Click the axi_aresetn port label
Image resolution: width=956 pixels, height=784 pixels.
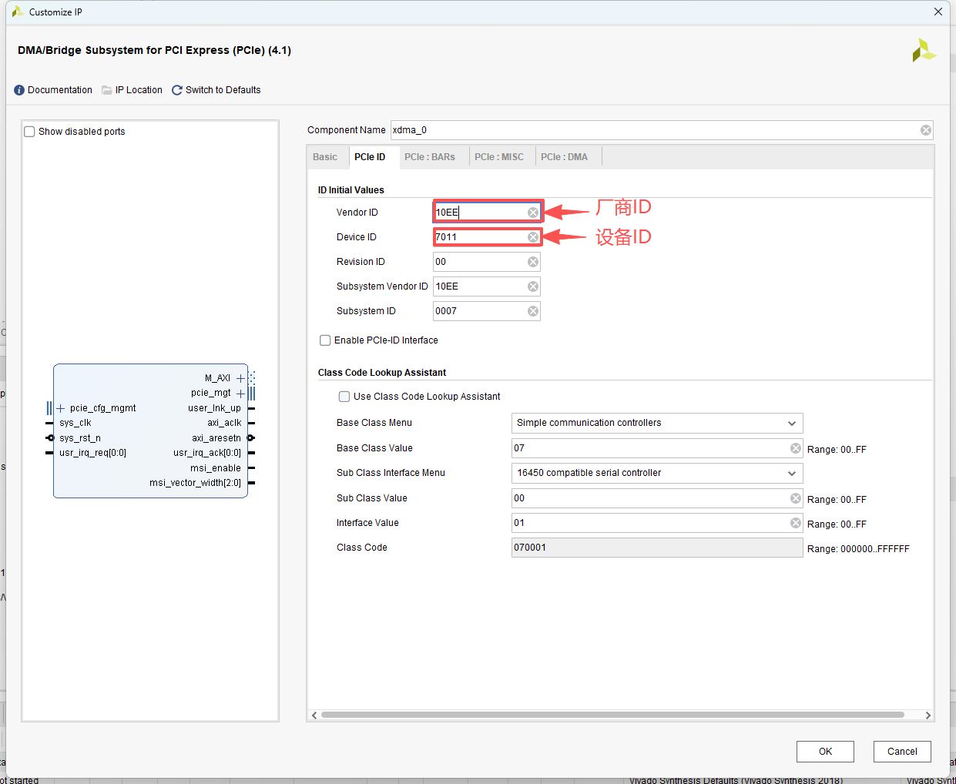pyautogui.click(x=216, y=438)
